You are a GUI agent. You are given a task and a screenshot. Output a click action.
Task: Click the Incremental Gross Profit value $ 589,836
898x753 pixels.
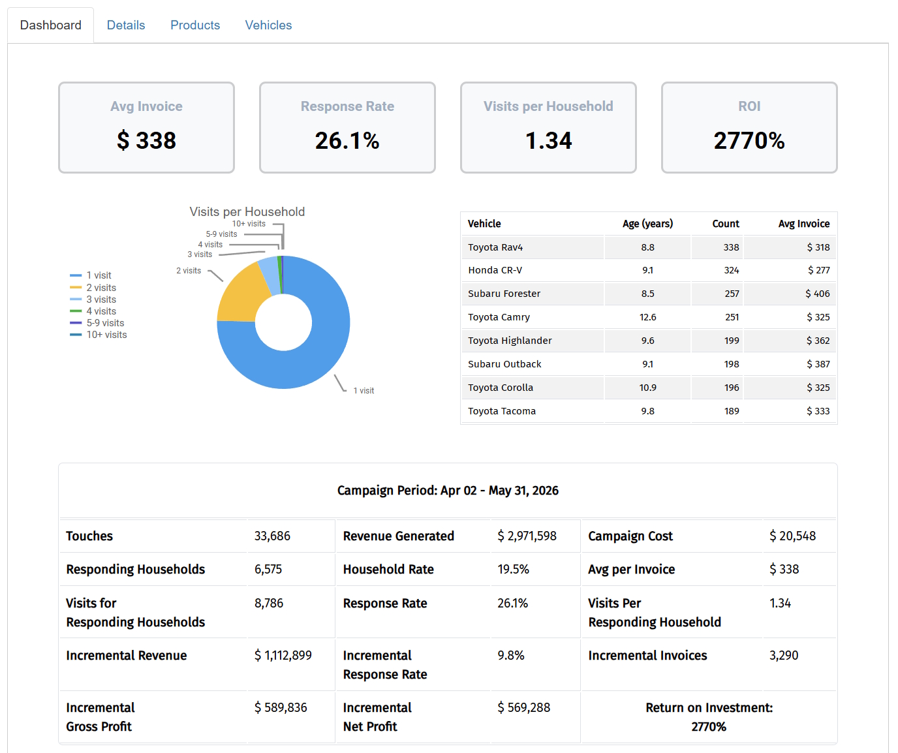pos(281,708)
